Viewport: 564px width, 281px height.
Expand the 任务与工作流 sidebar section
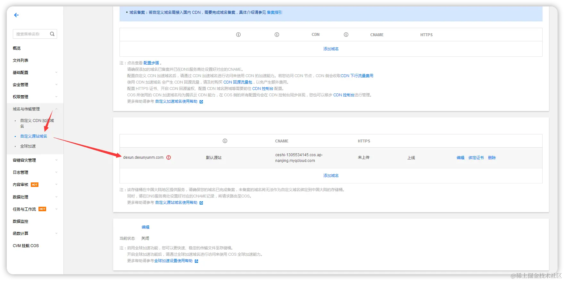tap(56, 209)
